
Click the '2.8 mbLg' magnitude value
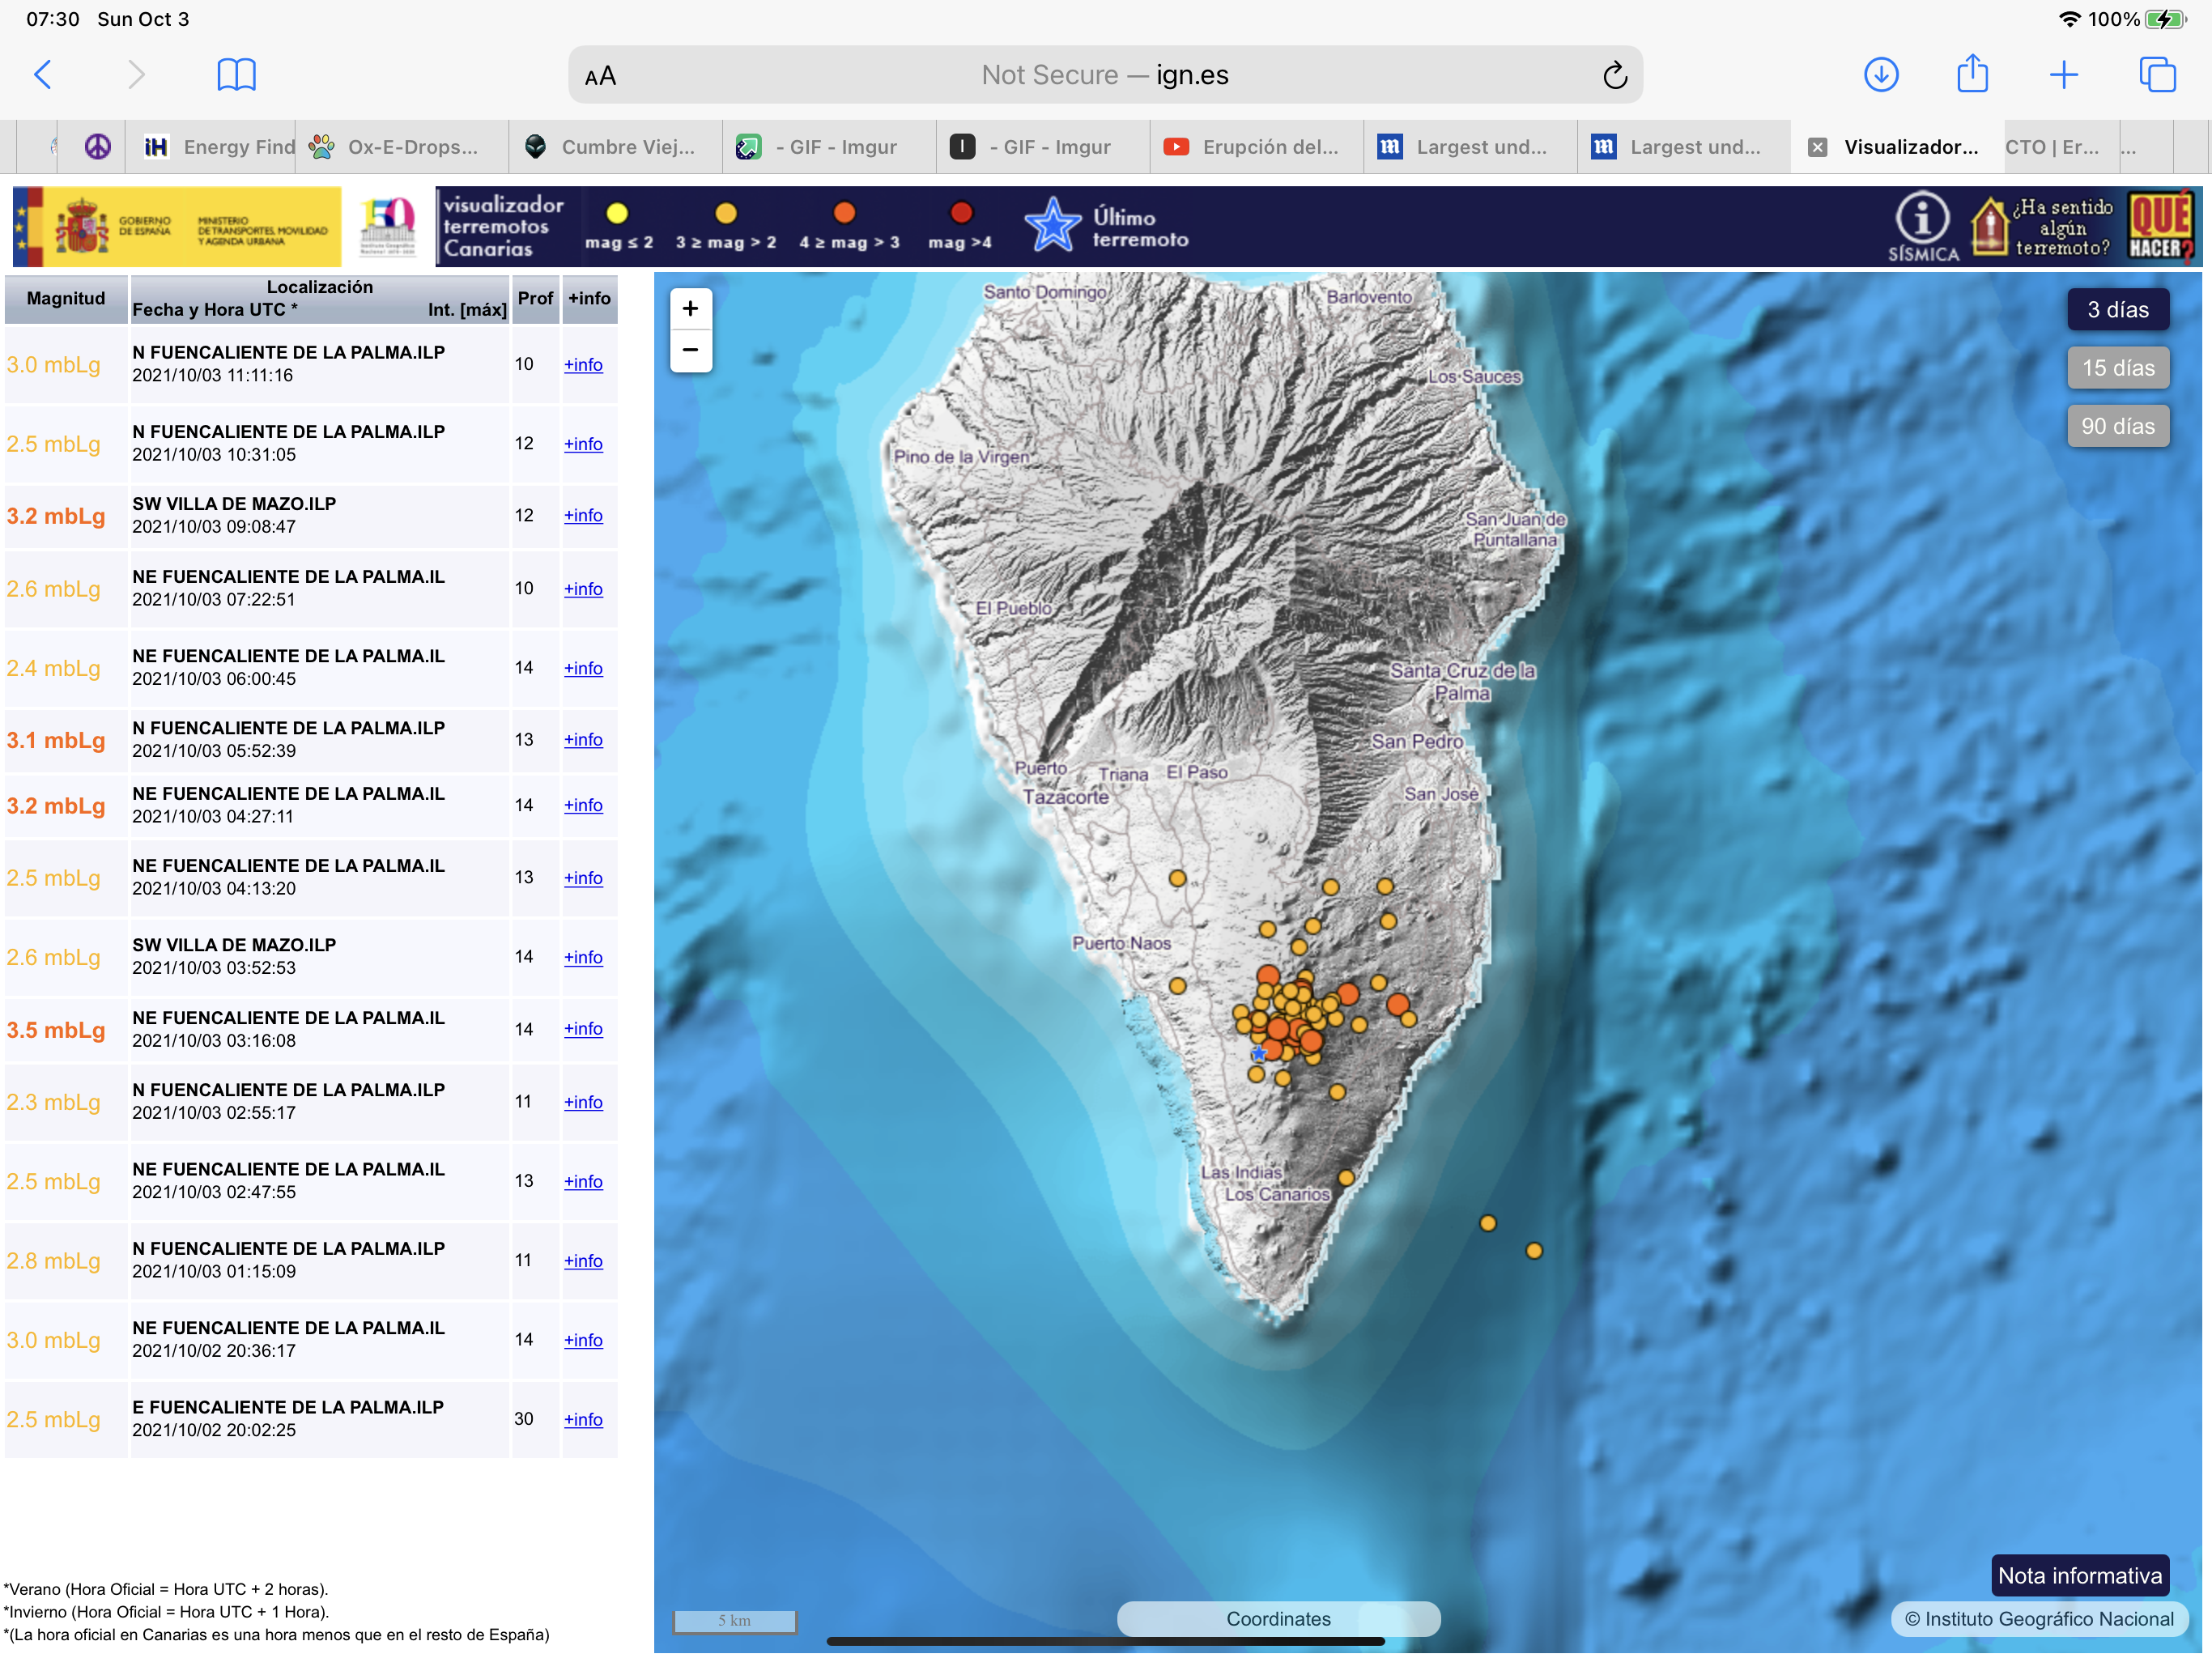(x=54, y=1261)
